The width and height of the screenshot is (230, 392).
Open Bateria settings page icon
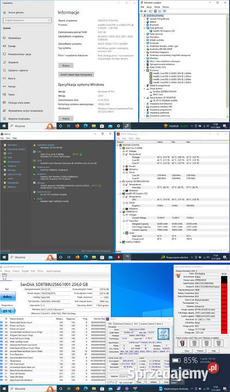tap(4, 78)
